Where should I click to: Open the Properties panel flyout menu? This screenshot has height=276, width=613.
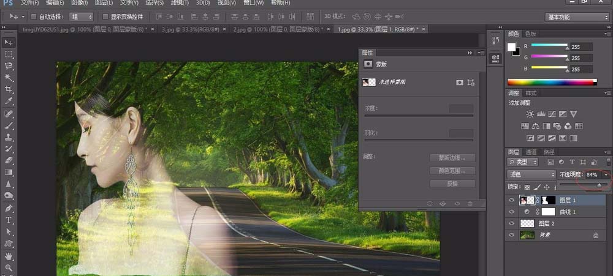[x=481, y=53]
